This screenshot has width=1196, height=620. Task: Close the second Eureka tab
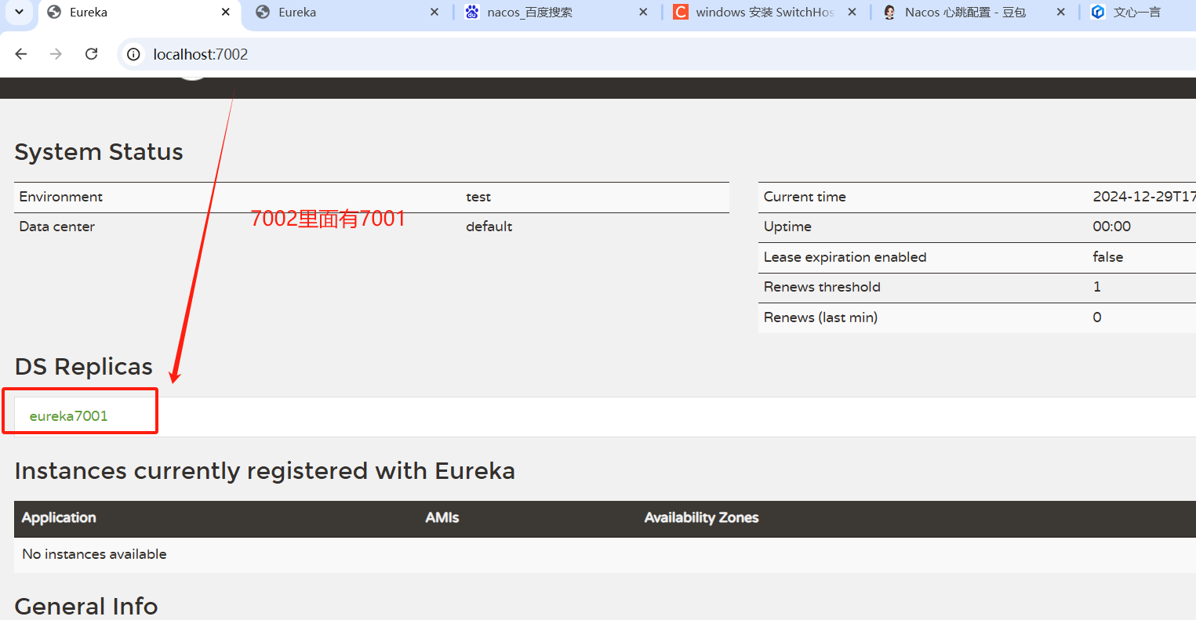click(x=434, y=13)
